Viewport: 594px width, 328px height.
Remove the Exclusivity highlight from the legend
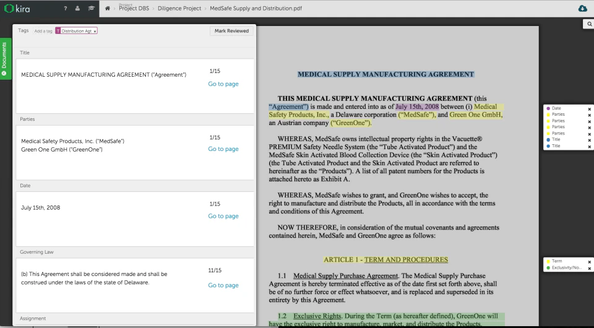(589, 268)
